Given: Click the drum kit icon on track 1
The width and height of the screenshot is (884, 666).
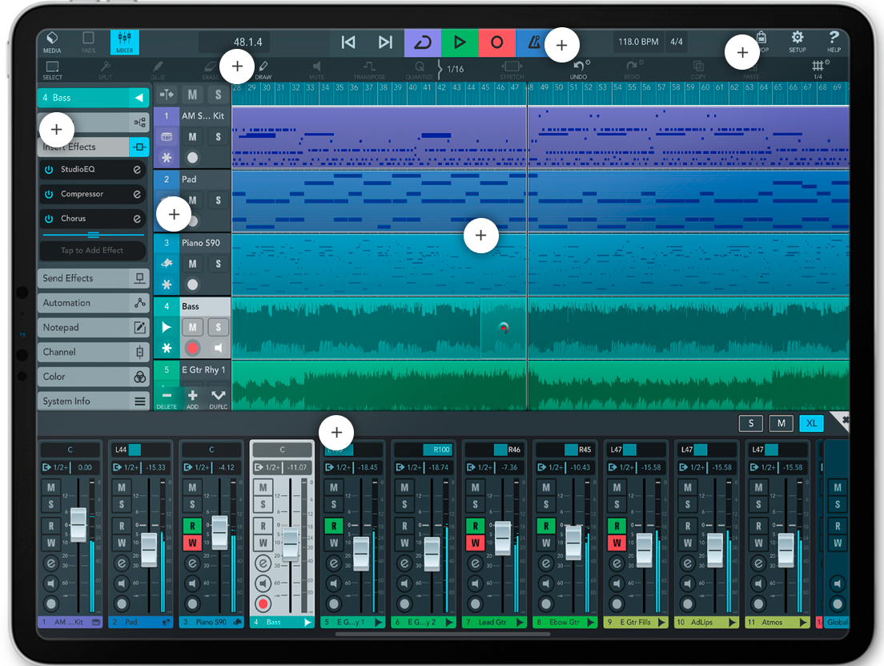Looking at the screenshot, I should click(x=167, y=136).
